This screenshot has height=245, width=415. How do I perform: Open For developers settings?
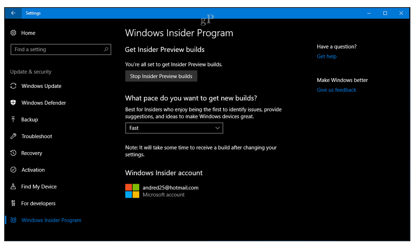(x=38, y=203)
